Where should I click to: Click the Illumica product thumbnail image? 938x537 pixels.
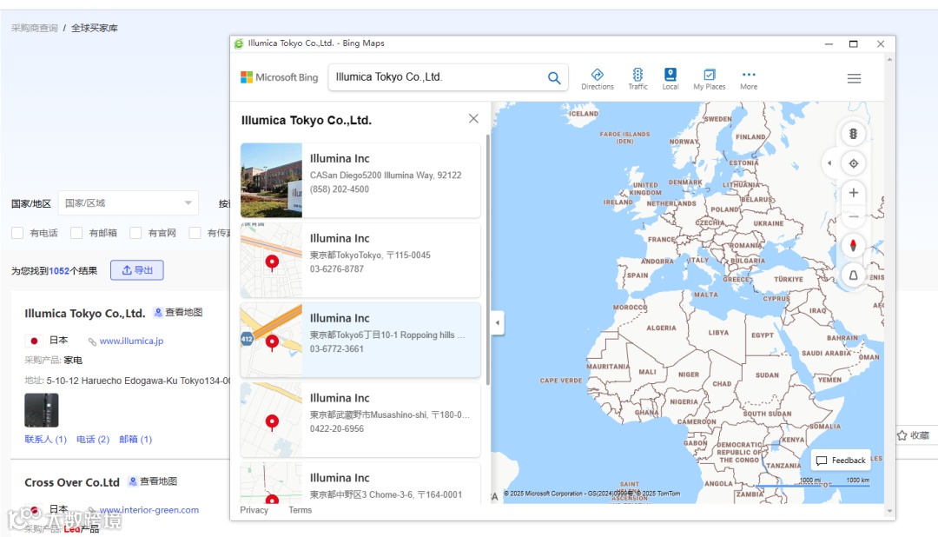(42, 410)
